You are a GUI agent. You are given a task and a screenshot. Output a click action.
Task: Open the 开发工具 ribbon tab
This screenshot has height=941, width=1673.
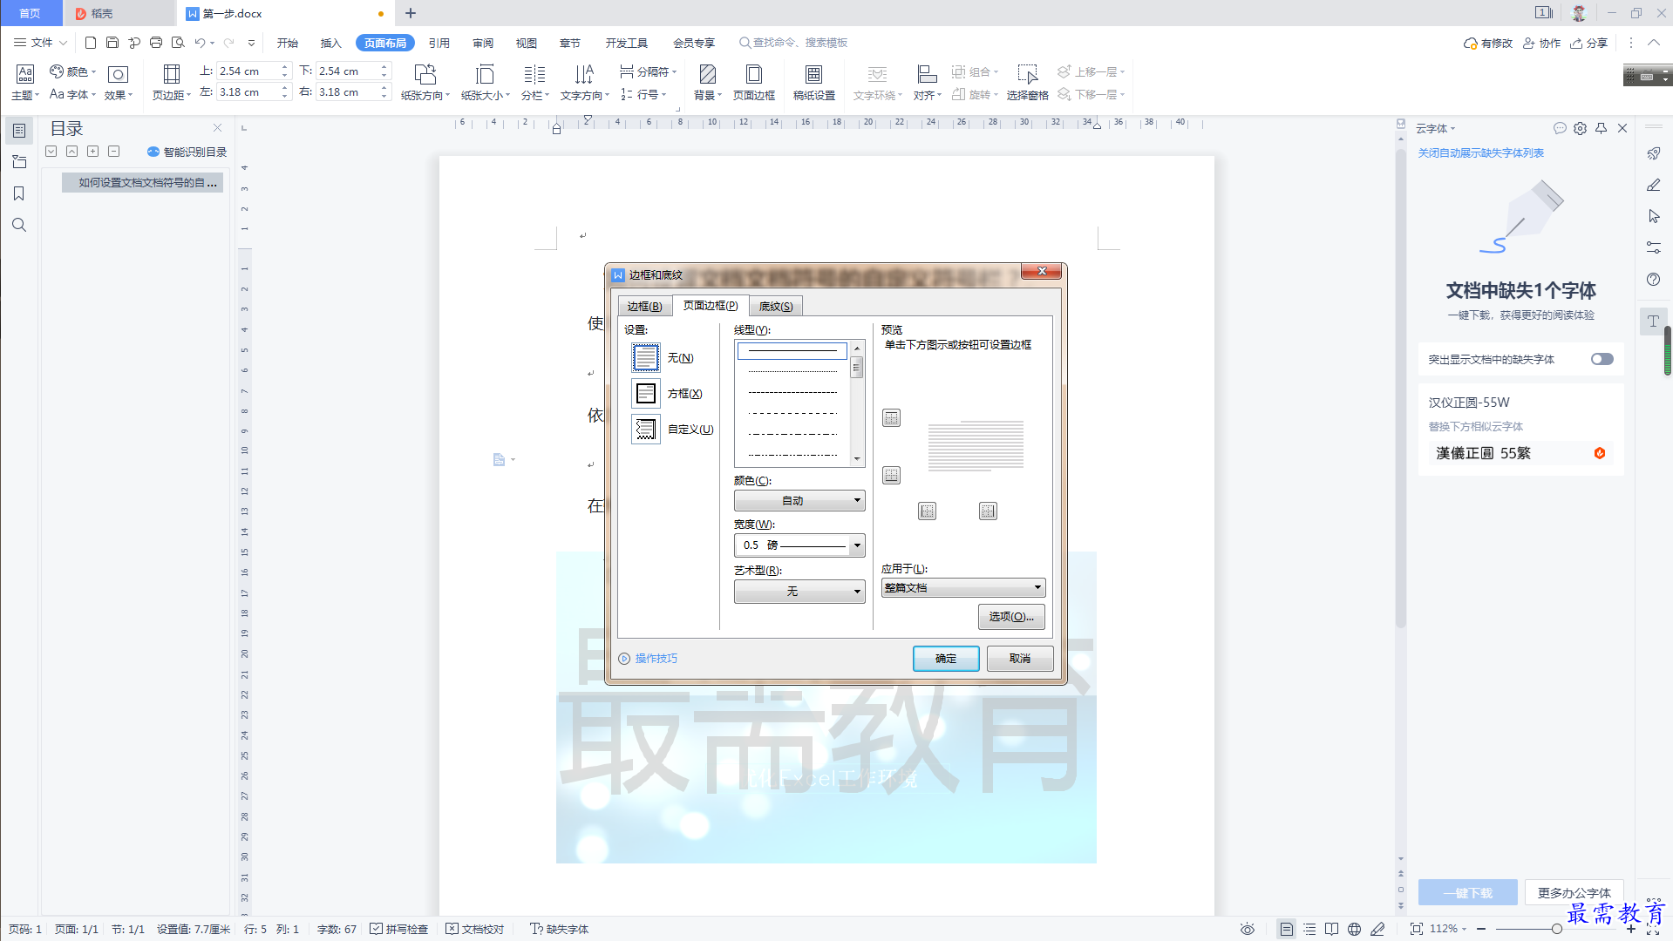tap(627, 43)
